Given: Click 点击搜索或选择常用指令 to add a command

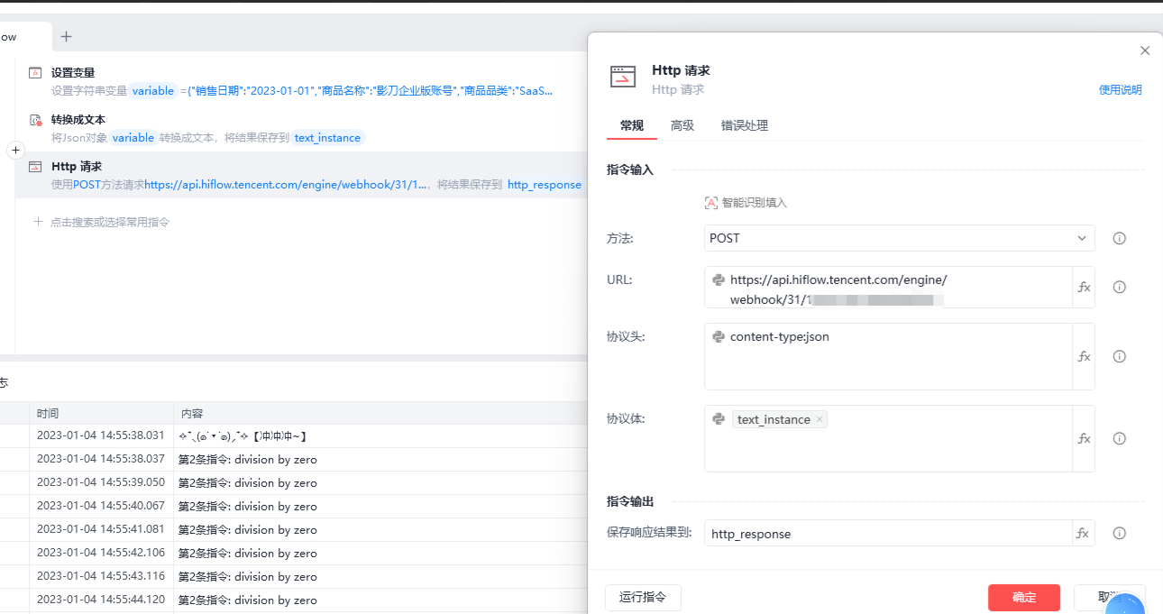Looking at the screenshot, I should [110, 222].
